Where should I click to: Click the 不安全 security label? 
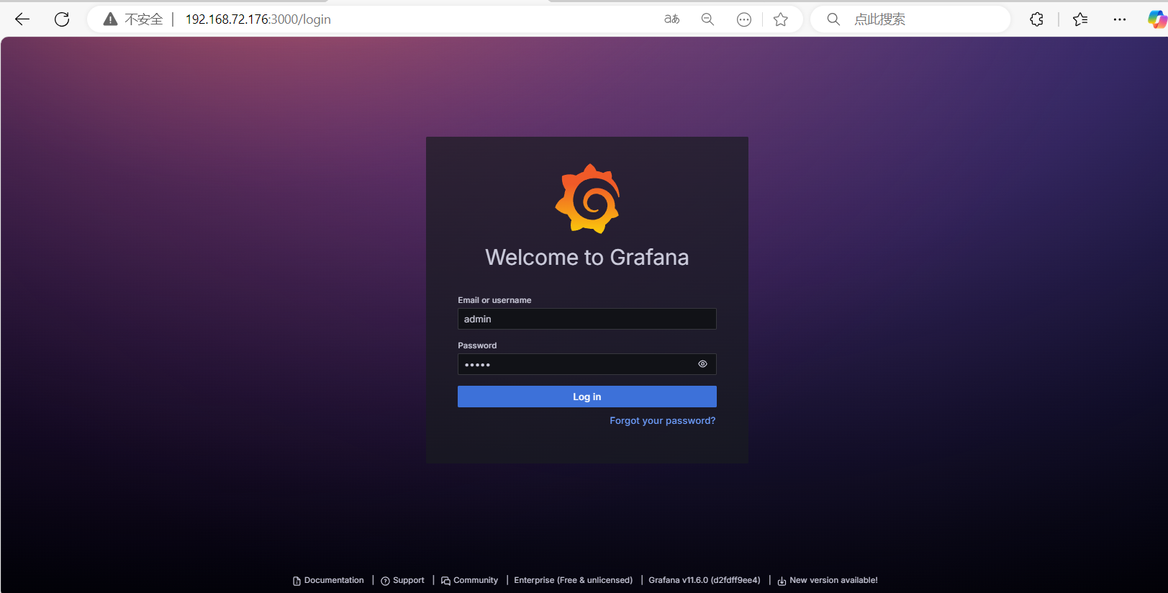pos(144,19)
